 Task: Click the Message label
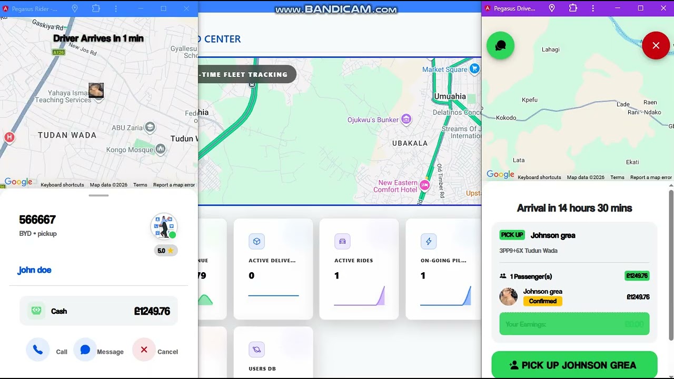[x=110, y=352]
